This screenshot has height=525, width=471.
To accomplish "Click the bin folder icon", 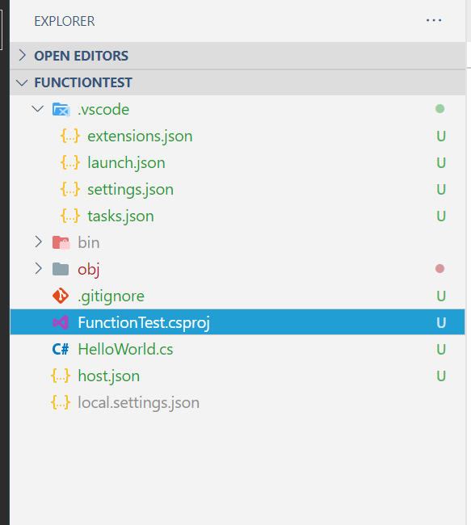I will point(61,242).
